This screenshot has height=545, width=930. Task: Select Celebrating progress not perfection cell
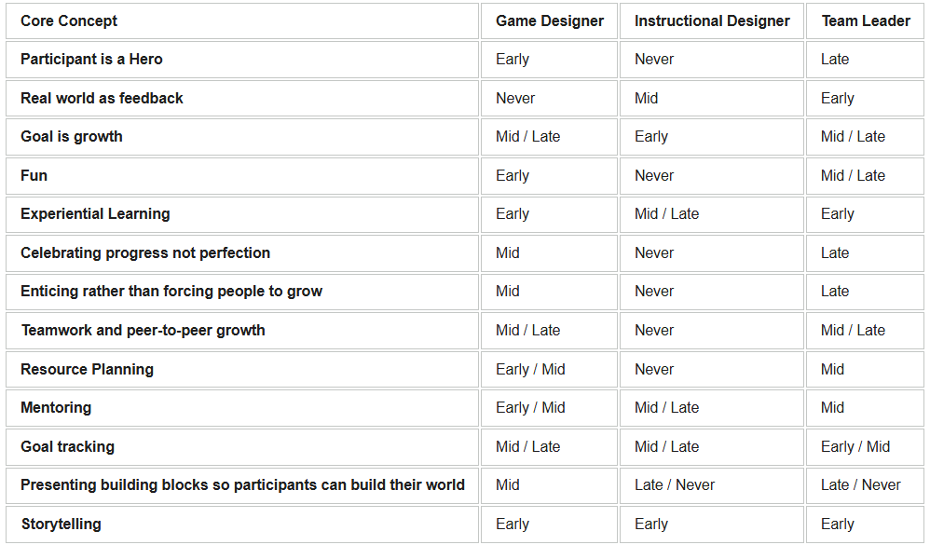click(x=242, y=253)
